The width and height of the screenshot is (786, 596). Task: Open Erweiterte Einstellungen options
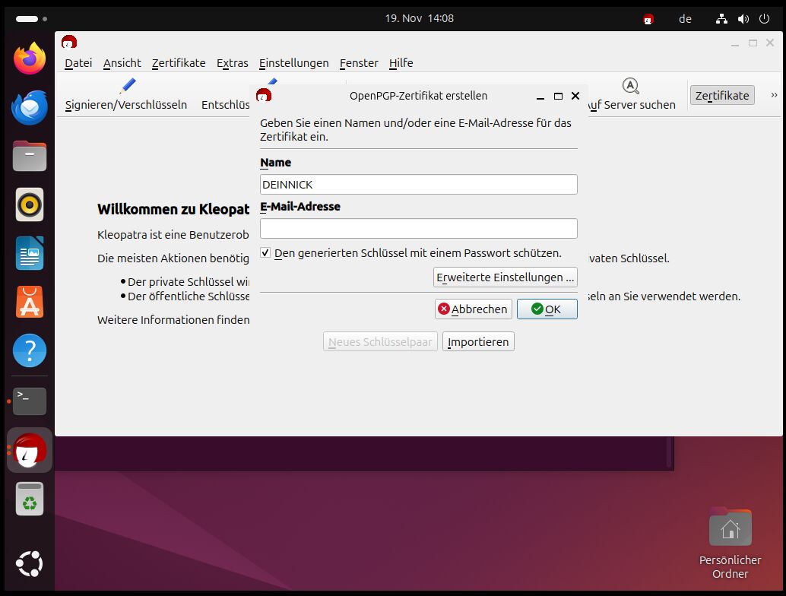point(505,277)
